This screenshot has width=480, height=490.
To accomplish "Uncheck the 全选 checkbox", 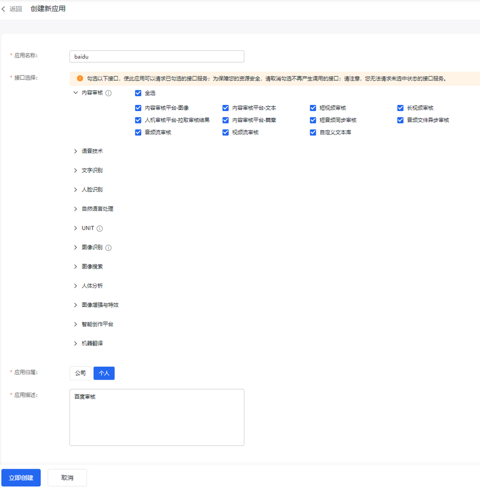I will tap(138, 93).
